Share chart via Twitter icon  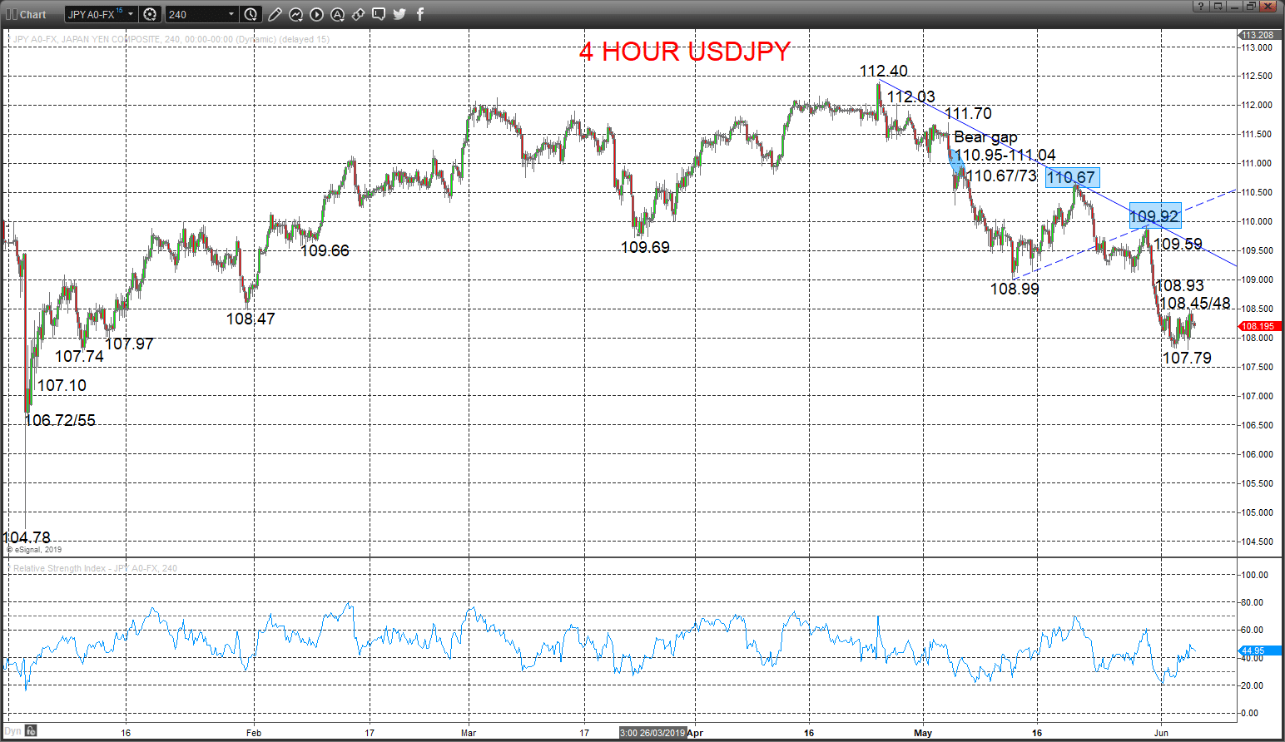[399, 14]
